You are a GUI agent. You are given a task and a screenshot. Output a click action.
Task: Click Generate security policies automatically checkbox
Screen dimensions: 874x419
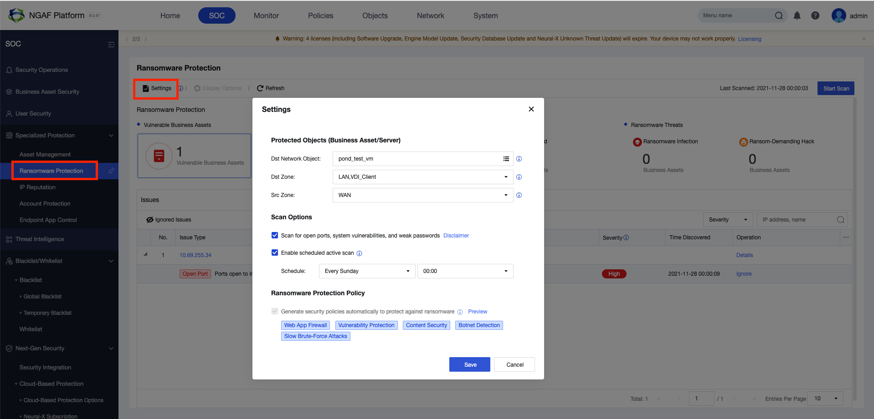275,311
